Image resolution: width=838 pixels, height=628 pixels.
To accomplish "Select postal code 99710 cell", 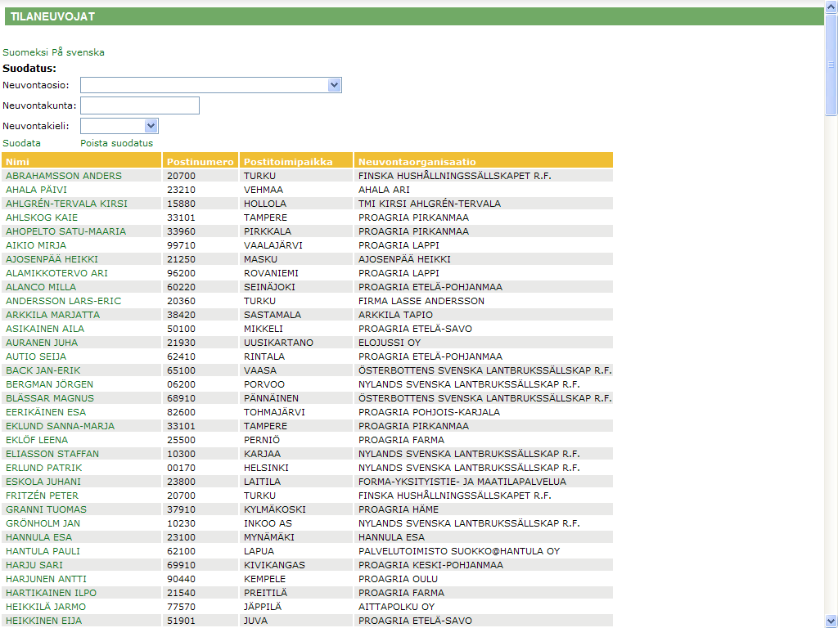I will [200, 245].
